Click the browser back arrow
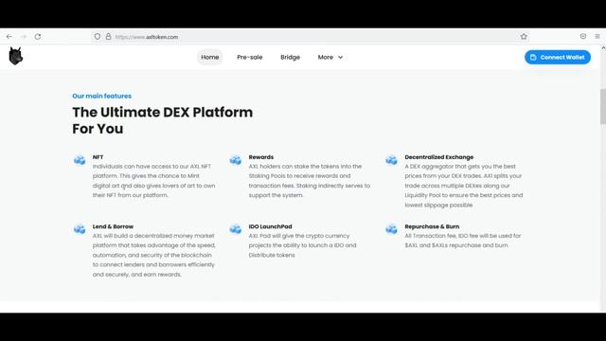The height and width of the screenshot is (341, 606). click(x=9, y=37)
